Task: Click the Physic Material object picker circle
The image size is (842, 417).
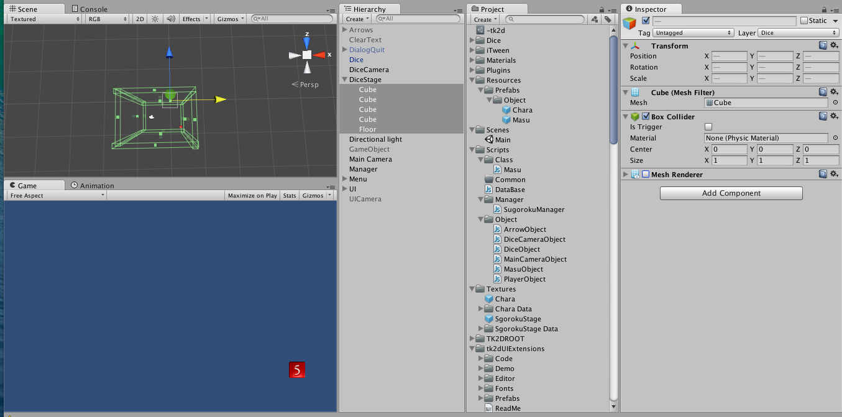Action: point(835,138)
